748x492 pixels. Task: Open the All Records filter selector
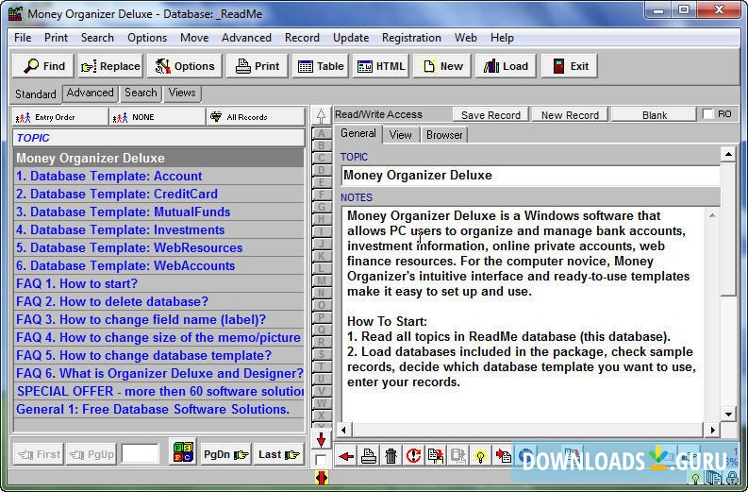tap(256, 117)
